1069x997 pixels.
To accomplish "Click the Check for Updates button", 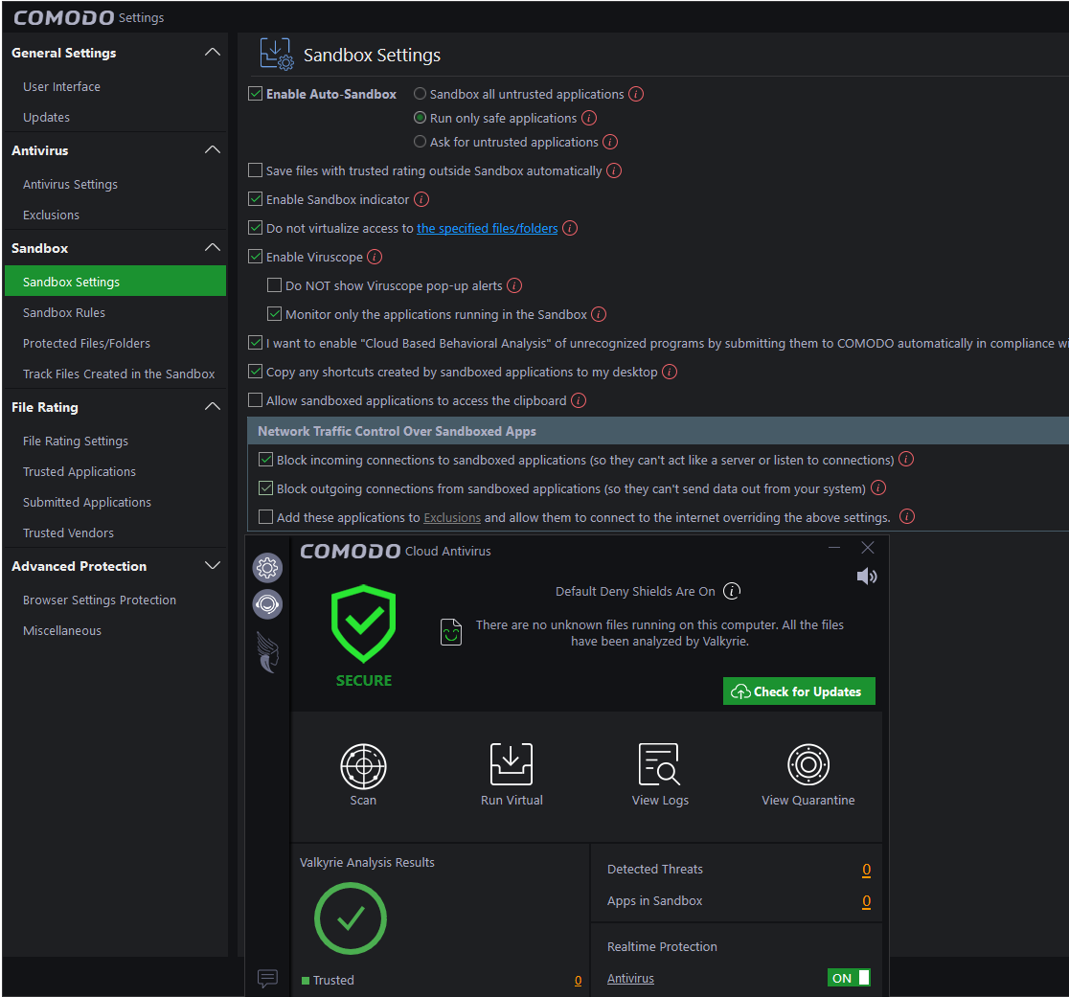I will (x=799, y=691).
